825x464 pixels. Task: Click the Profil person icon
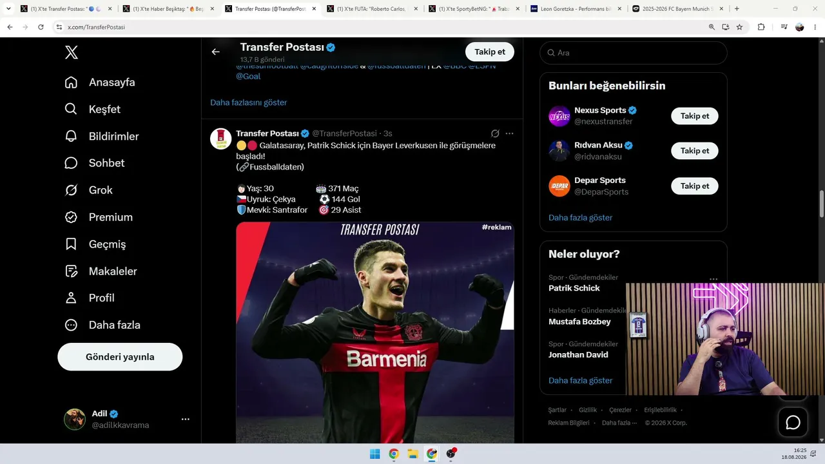coord(72,298)
